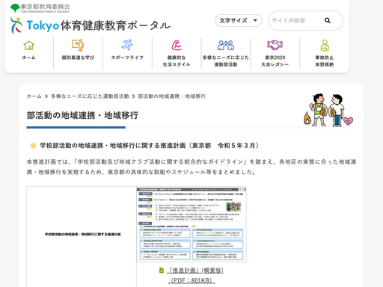383x287 pixels.
Task: Click the スポーツライフ running figure icon
Action: point(127,45)
